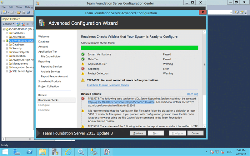Image resolution: width=250 pixels, height=156 pixels.
Task: Click the wizard scrollbar up arrow
Action: [204, 32]
